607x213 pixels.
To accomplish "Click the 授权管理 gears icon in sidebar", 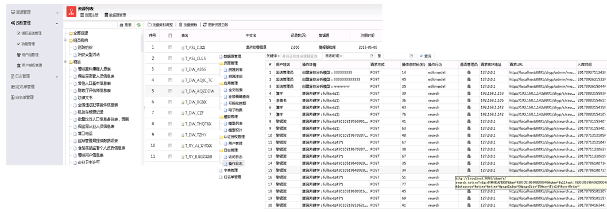I will (x=13, y=23).
